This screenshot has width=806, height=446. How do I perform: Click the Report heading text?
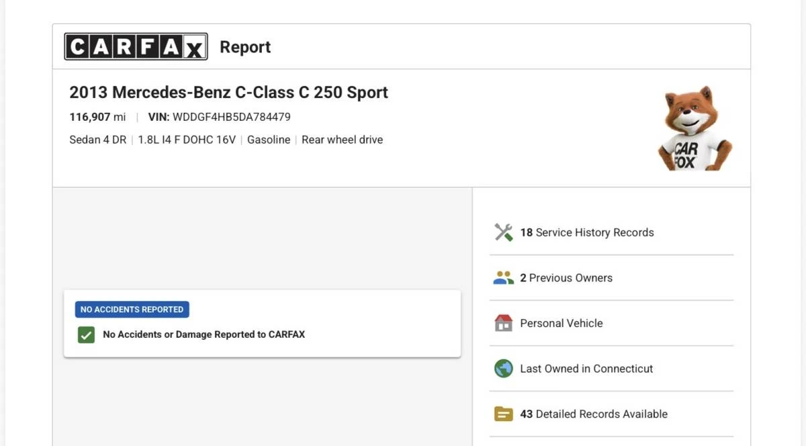(x=245, y=47)
